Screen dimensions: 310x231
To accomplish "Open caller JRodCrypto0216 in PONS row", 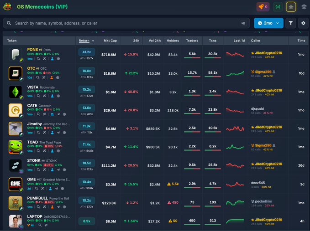I will click(268, 53).
